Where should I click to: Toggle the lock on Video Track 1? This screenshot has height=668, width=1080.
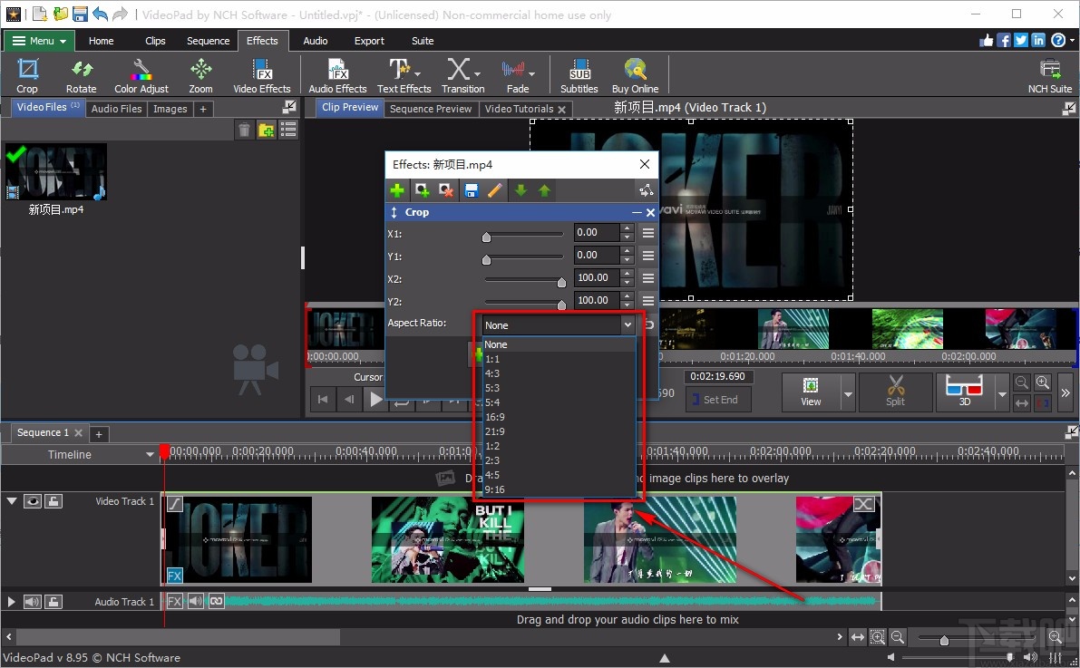pyautogui.click(x=53, y=500)
